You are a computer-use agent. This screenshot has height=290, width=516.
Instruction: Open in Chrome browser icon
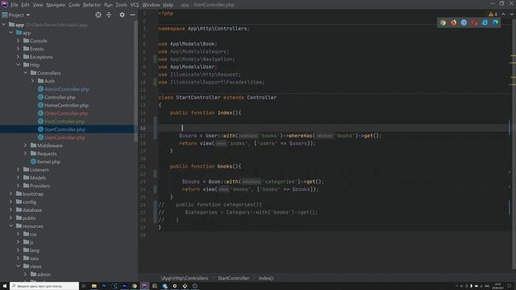tap(443, 23)
